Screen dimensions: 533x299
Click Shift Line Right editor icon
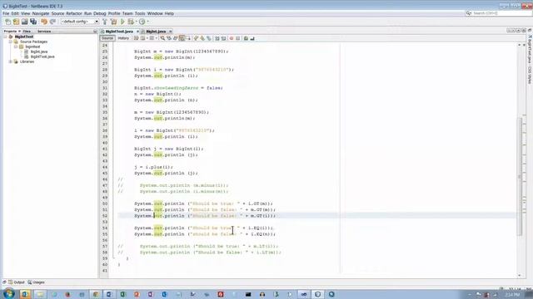click(x=223, y=38)
